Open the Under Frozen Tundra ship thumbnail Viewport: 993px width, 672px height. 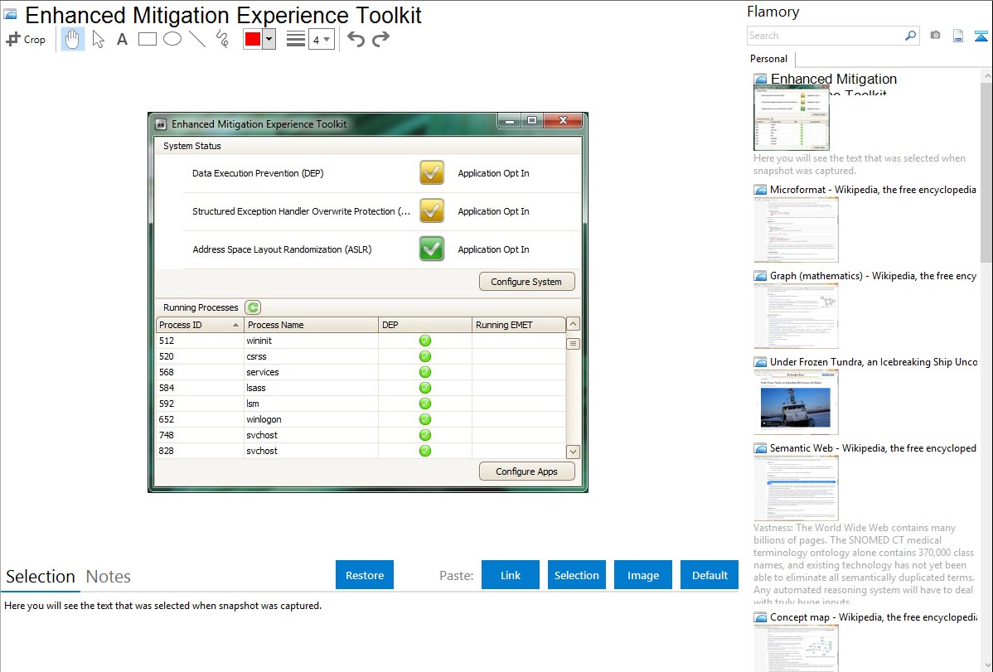coord(796,402)
